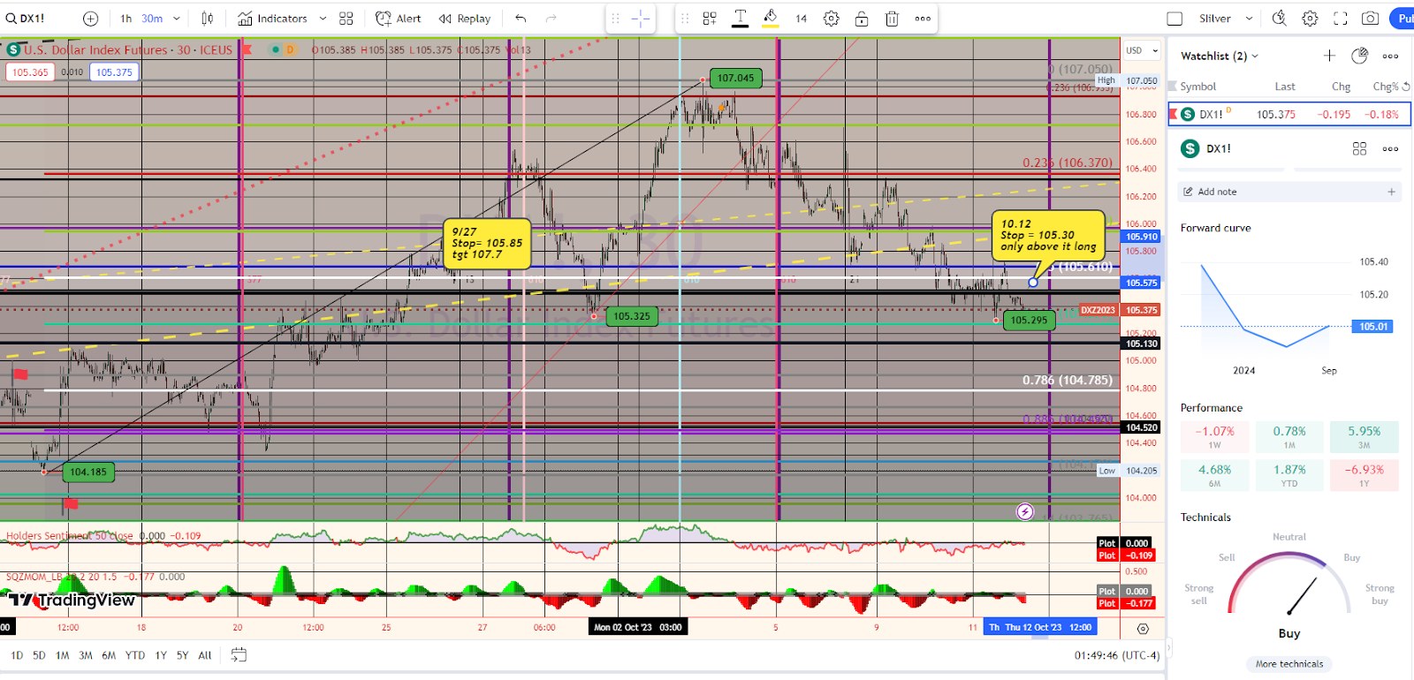Image resolution: width=1414 pixels, height=680 pixels.
Task: Add symbol to watchlist with plus icon
Action: pyautogui.click(x=1329, y=56)
